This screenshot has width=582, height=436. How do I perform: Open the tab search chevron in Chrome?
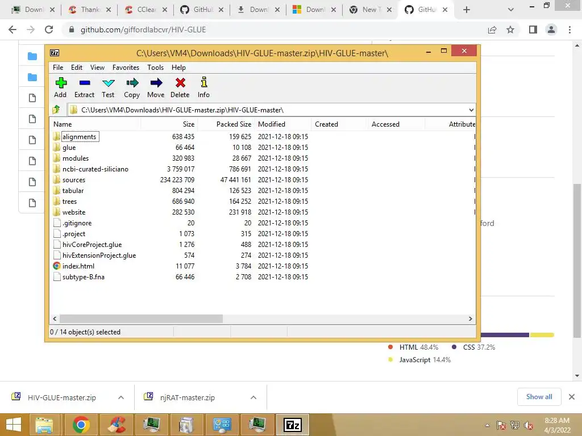[x=511, y=10]
